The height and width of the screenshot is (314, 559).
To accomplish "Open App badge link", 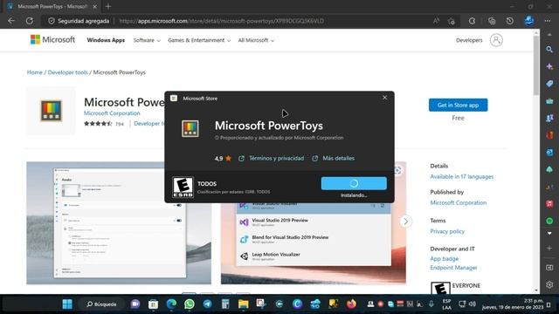I will [x=445, y=259].
